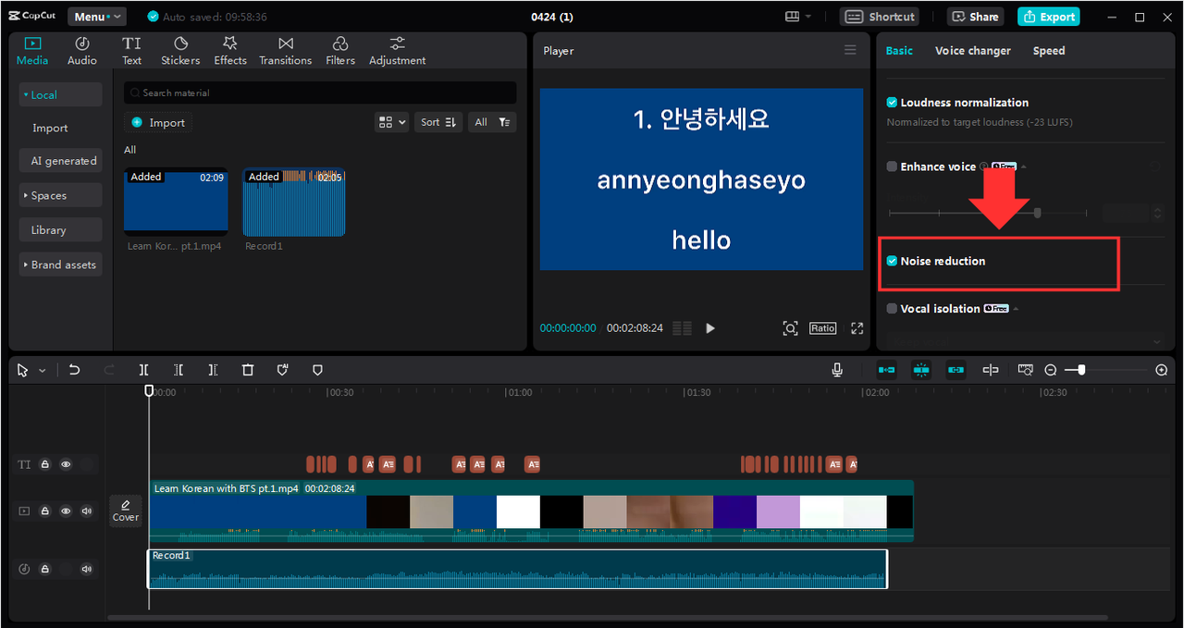Screen dimensions: 1184x628
Task: Click the Split tool icon
Action: tap(144, 370)
